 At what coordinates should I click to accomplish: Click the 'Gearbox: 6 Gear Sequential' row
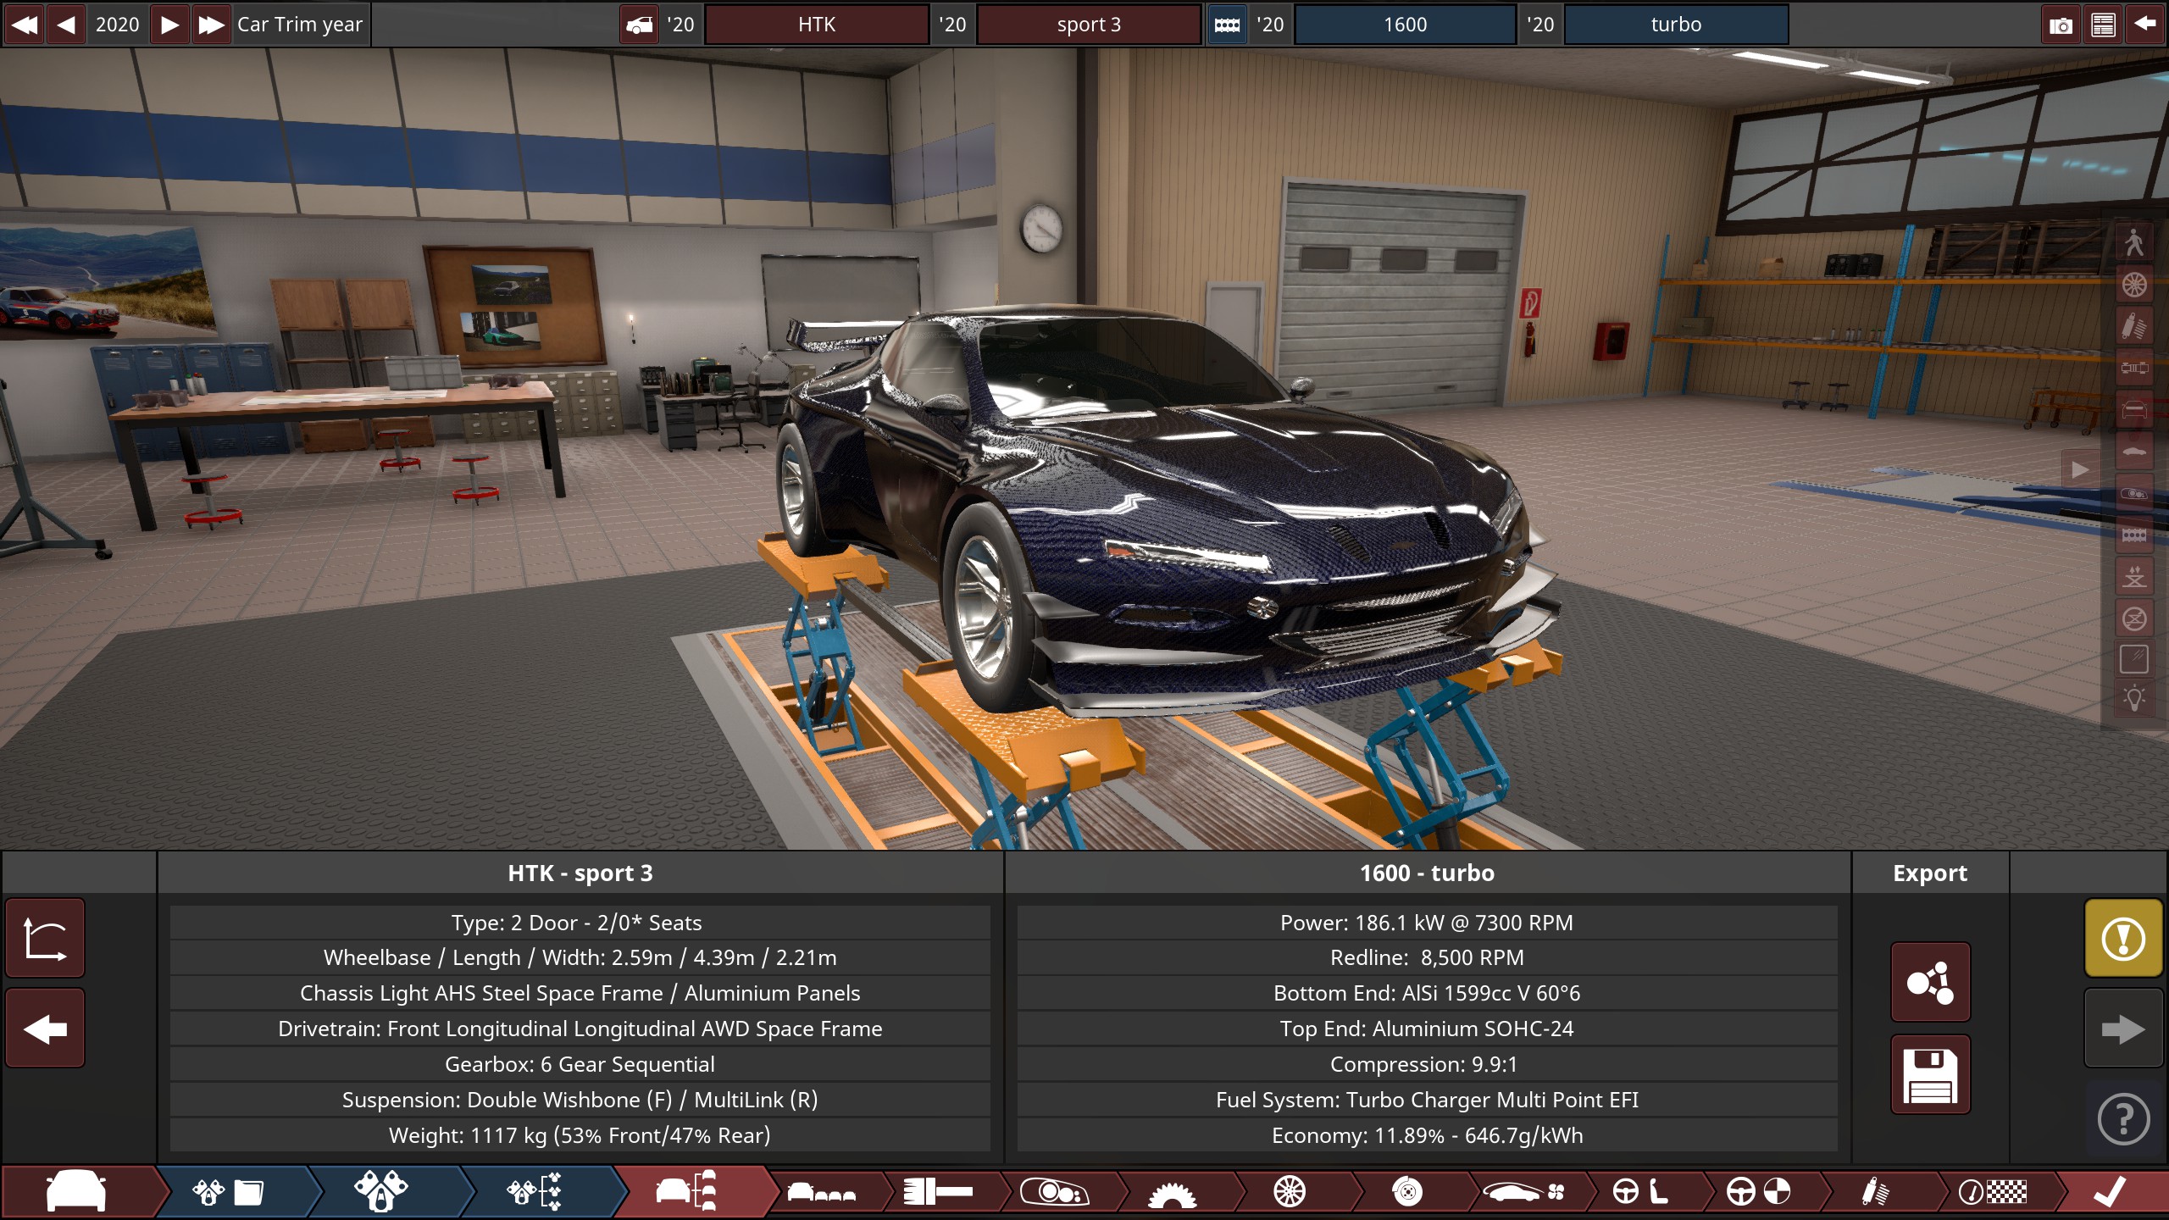coord(580,1064)
